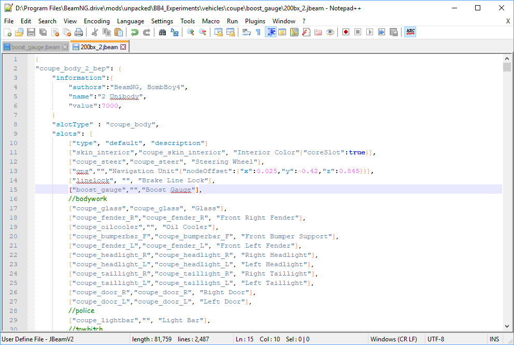Play back the recorded macro

(x=369, y=32)
